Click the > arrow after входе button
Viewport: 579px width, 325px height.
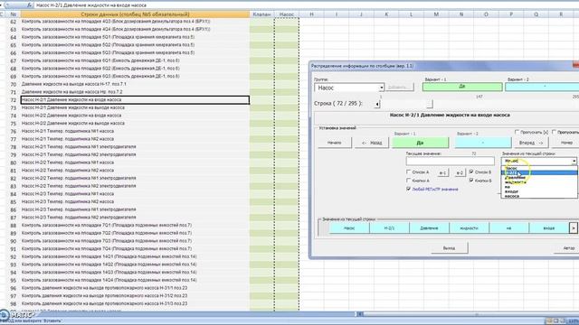(573, 228)
